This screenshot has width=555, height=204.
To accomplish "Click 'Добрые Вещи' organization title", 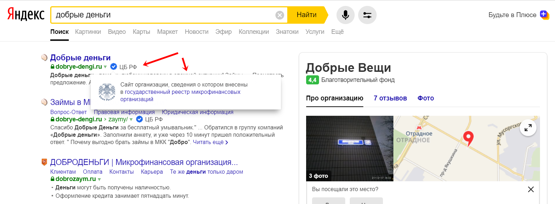I will click(x=348, y=67).
